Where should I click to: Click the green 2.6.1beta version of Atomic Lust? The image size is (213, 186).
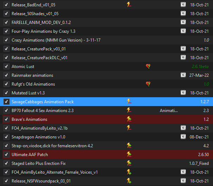tap(200, 67)
